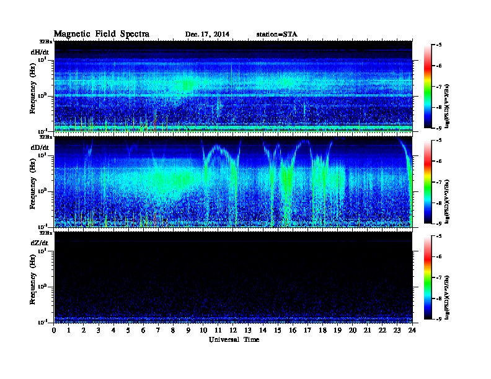Click hour tick label "6" on the time axis
Image resolution: width=491 pixels, height=379 pixels.
(143, 331)
